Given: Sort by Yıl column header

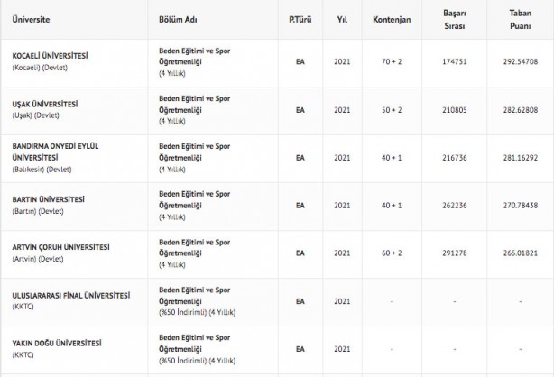Looking at the screenshot, I should (342, 18).
